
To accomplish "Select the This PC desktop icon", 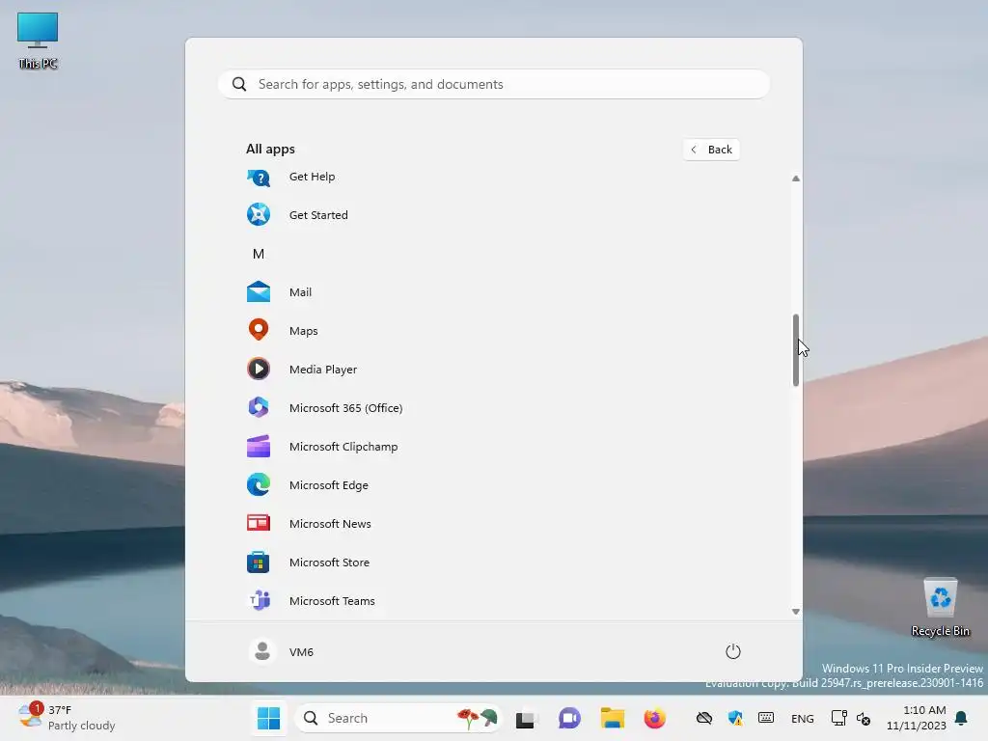I will pyautogui.click(x=38, y=41).
